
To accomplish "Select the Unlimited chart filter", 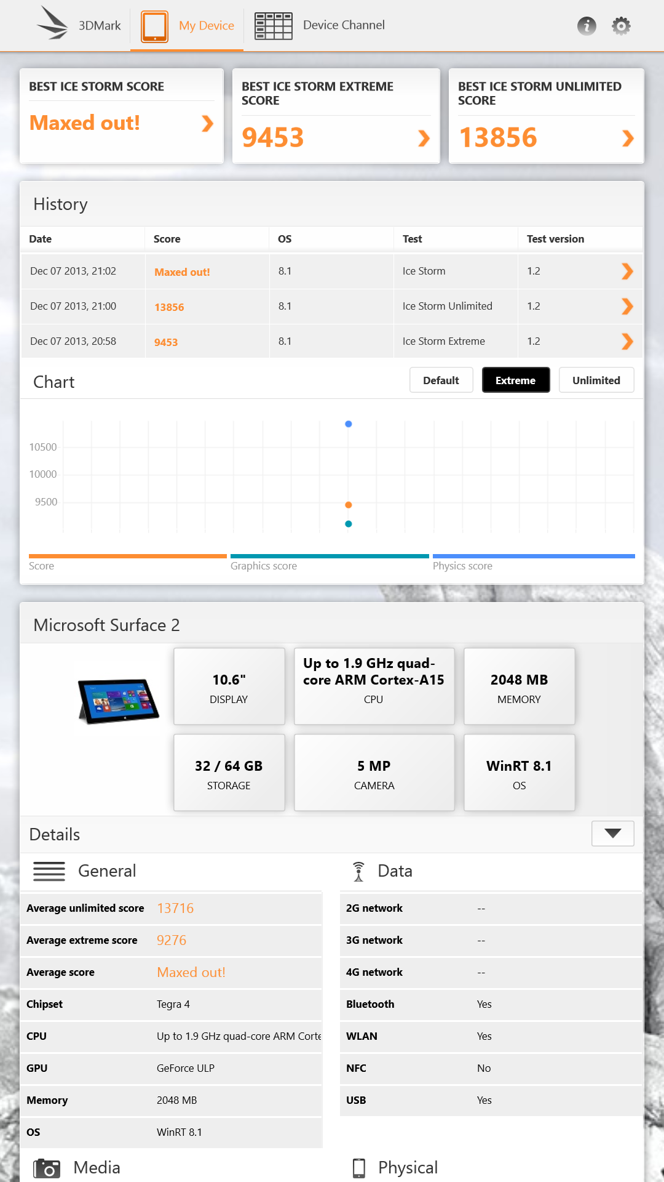I will pyautogui.click(x=596, y=380).
